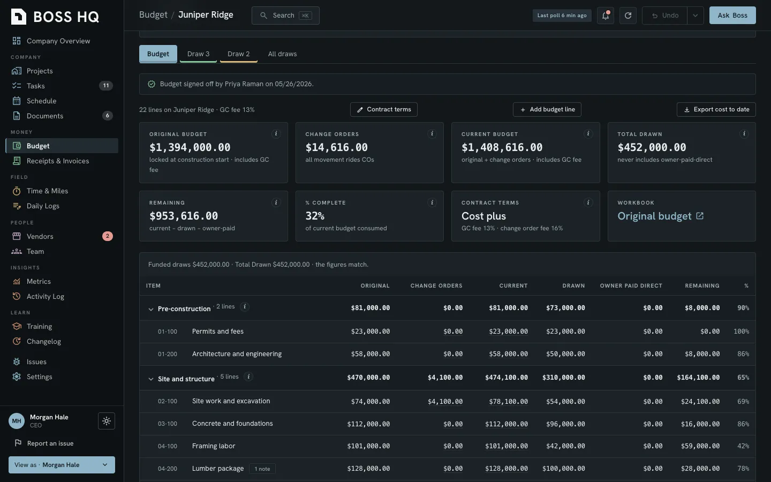This screenshot has height=482, width=771.
Task: Click the Undo button
Action: point(664,16)
